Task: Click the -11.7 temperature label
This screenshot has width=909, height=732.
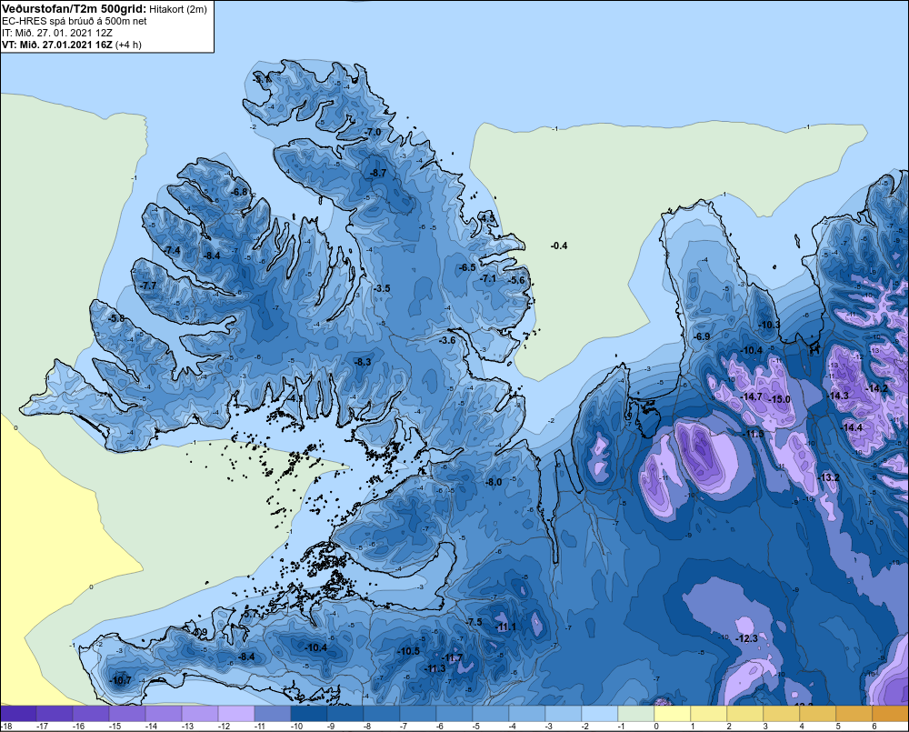Action: pos(453,657)
